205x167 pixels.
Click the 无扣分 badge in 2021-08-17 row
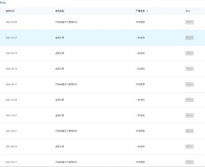(x=189, y=162)
